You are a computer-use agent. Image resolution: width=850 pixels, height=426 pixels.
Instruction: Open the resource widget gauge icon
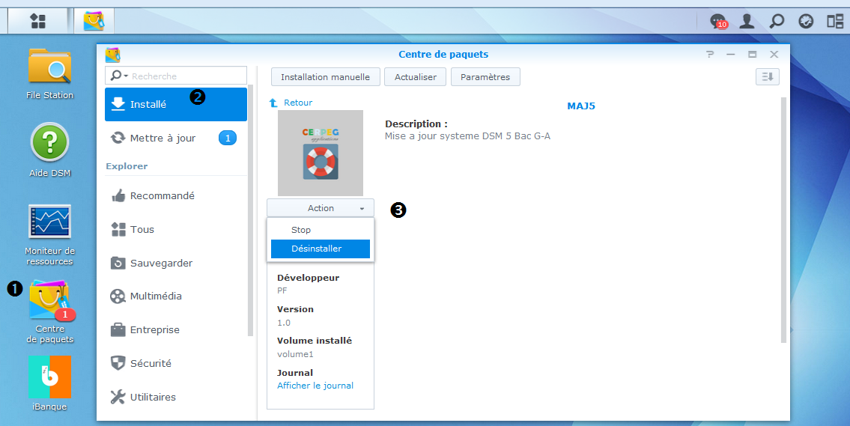pyautogui.click(x=806, y=21)
